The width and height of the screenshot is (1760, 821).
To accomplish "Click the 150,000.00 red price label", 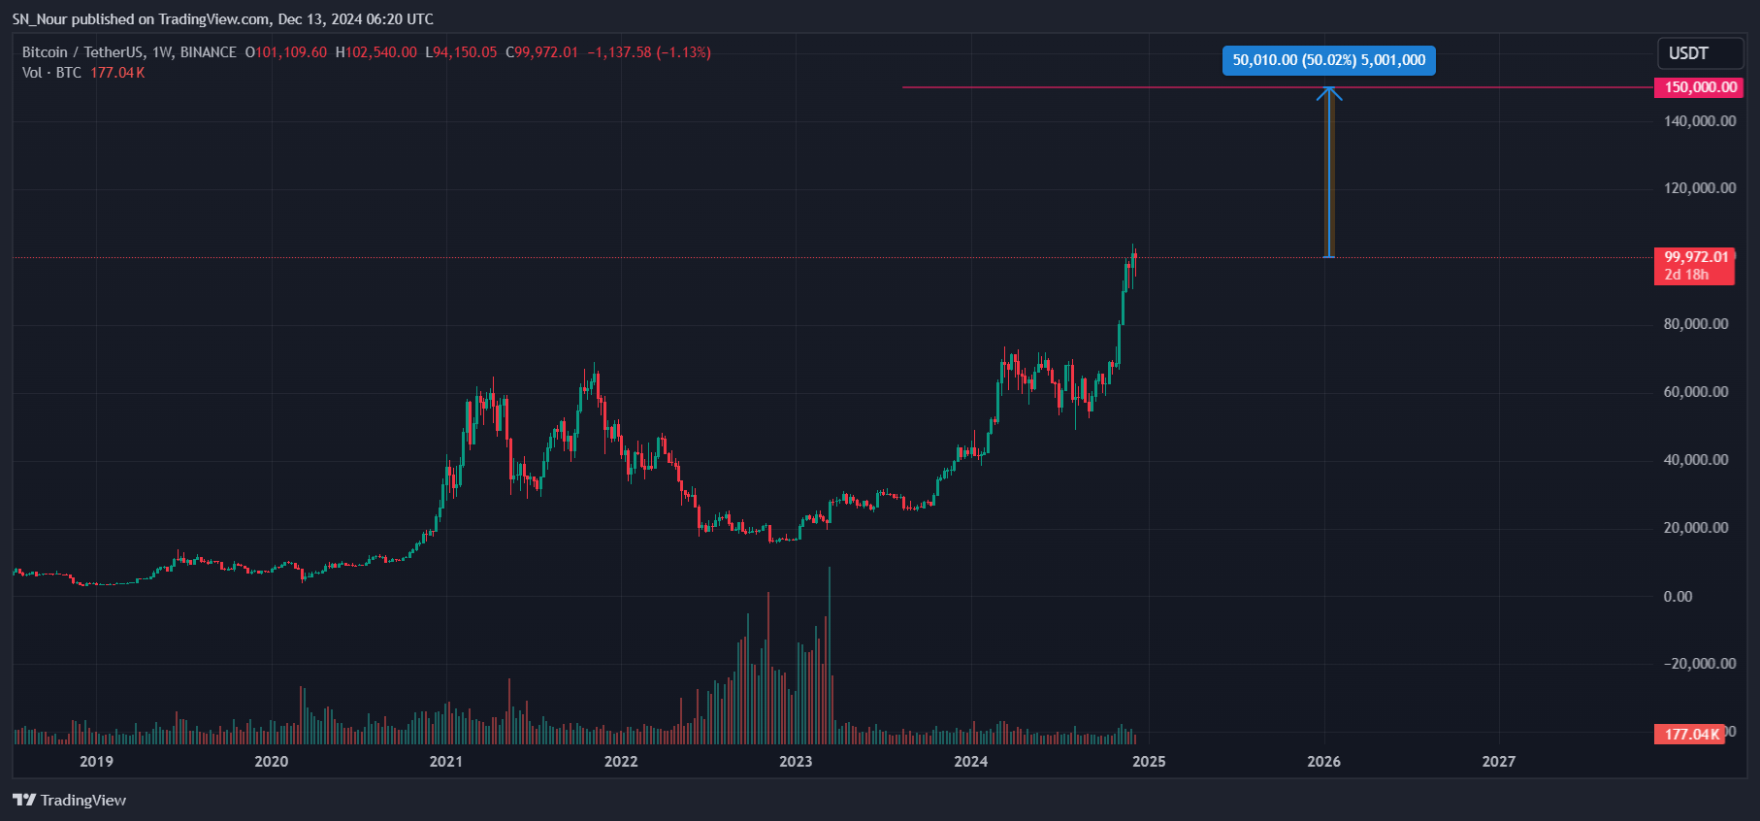I will click(1700, 87).
